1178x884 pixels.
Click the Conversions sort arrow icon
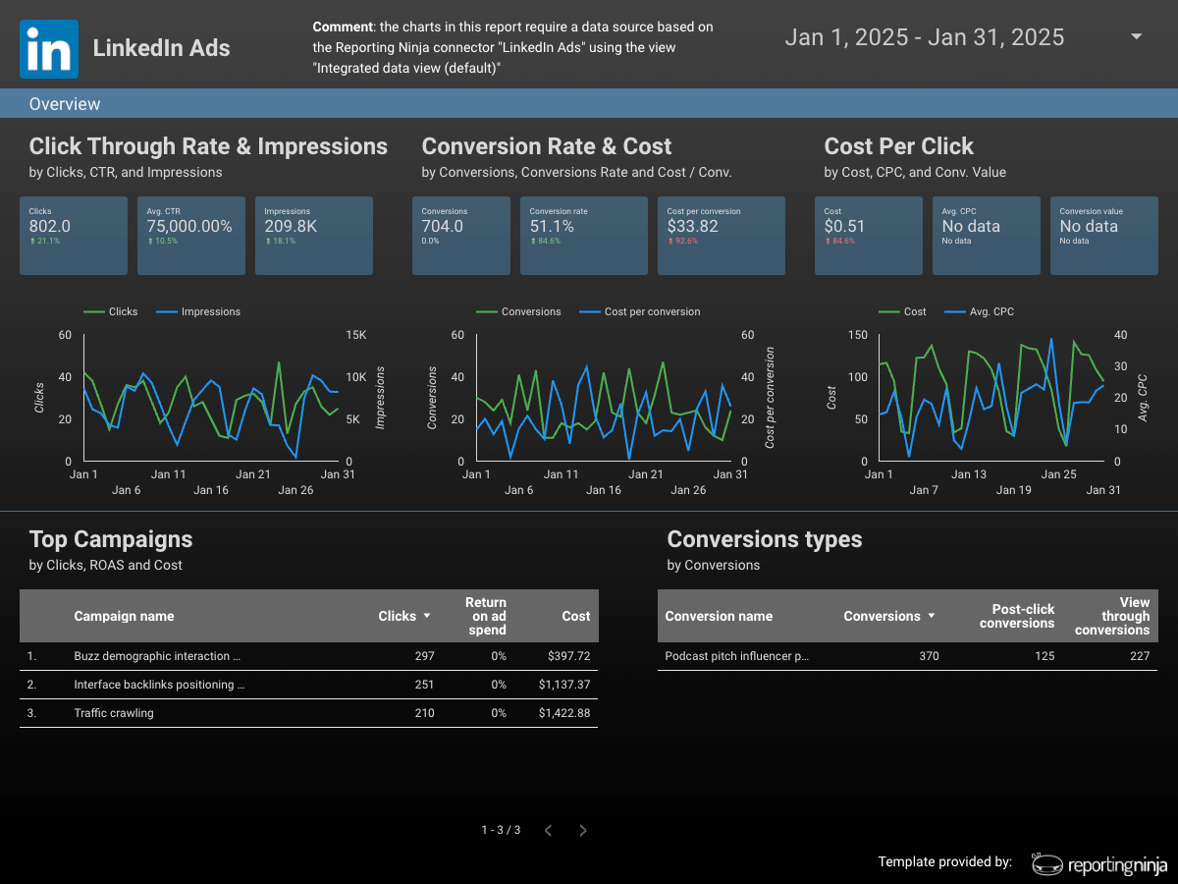click(x=932, y=616)
